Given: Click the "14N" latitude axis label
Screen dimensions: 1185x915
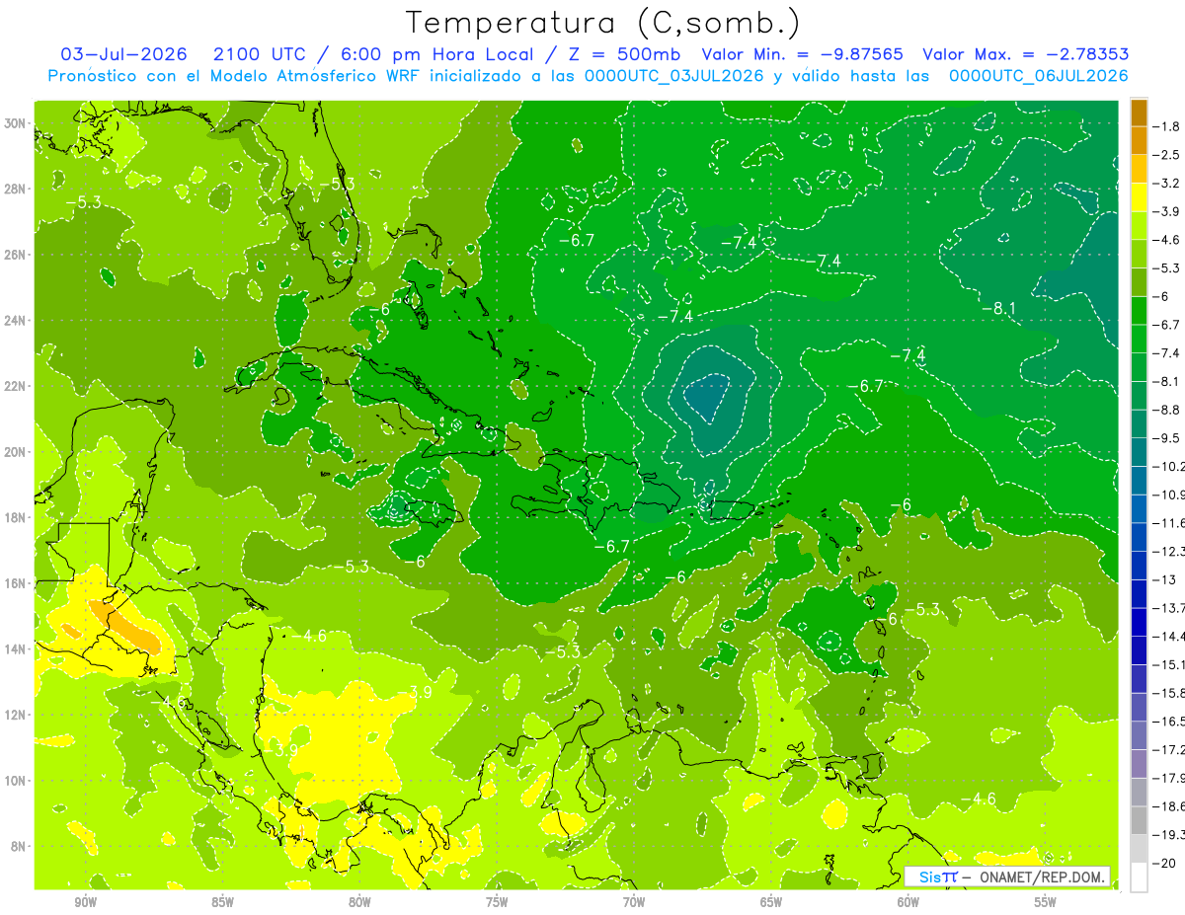Looking at the screenshot, I should click(15, 648).
